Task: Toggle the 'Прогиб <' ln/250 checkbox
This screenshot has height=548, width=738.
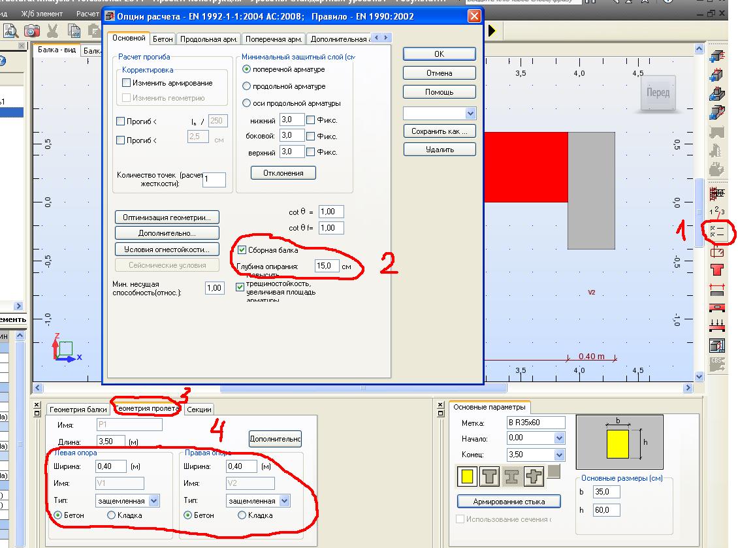Action: click(120, 121)
